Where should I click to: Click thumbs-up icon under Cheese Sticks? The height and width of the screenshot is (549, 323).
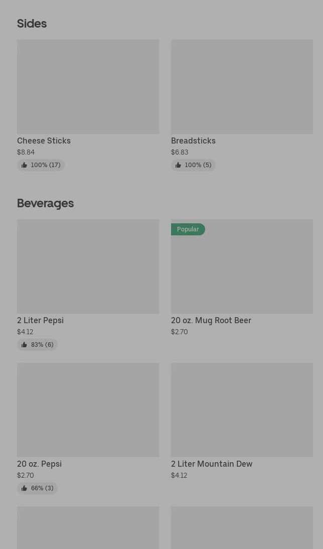[x=24, y=165]
